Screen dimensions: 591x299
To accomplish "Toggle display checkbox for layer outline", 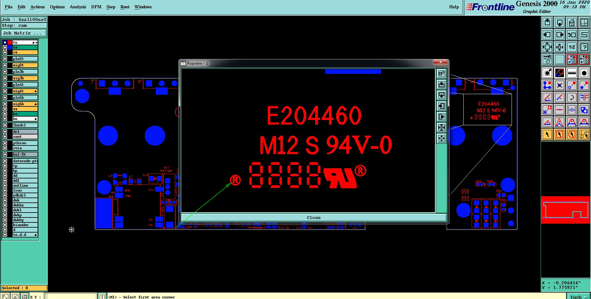I will pos(5,185).
